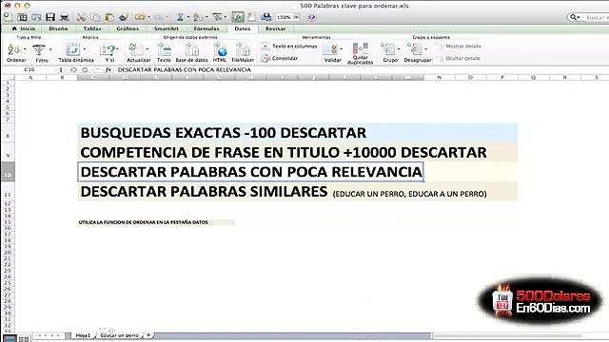The height and width of the screenshot is (342, 609).
Task: Expand the Tabla dinámica dropdown arrow
Action: pos(85,49)
